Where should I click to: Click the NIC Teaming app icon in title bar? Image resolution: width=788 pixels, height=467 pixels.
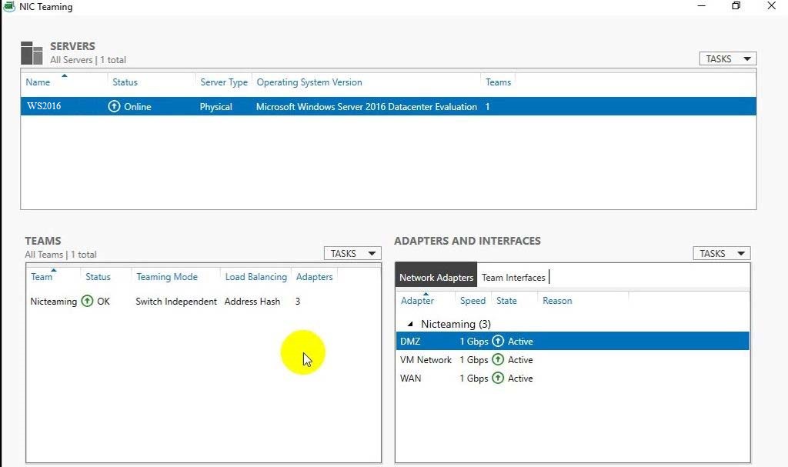coord(9,6)
